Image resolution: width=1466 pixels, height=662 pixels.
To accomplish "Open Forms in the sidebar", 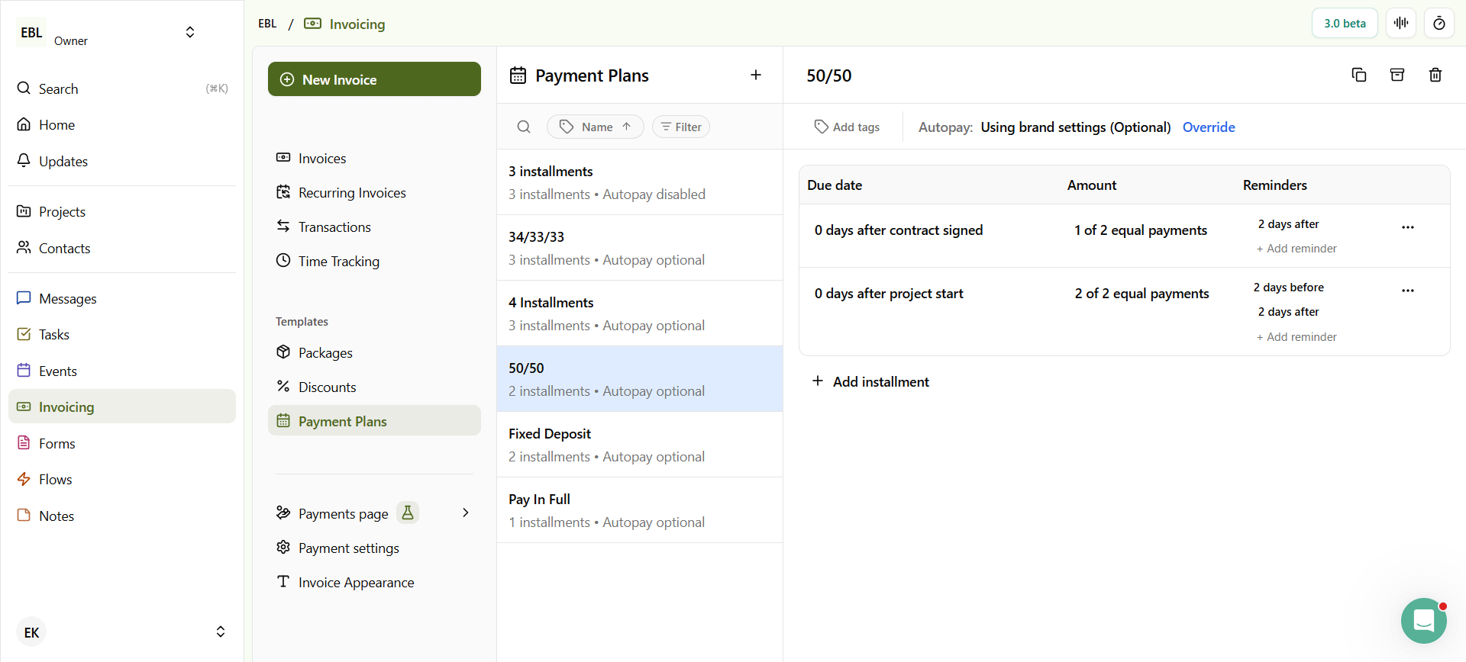I will 122,443.
